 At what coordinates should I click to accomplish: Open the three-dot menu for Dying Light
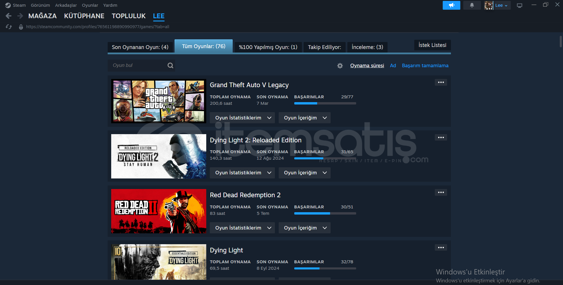(441, 248)
